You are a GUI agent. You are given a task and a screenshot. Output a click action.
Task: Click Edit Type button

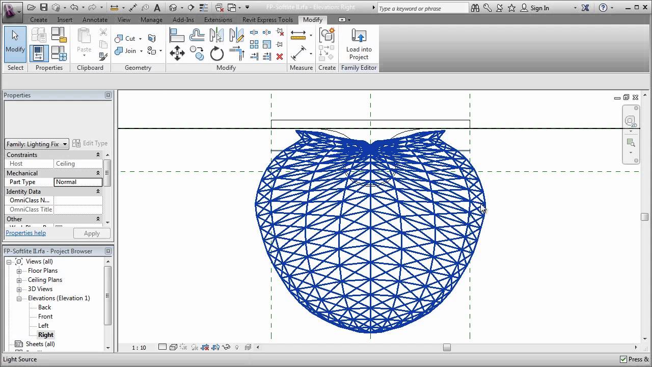click(90, 144)
